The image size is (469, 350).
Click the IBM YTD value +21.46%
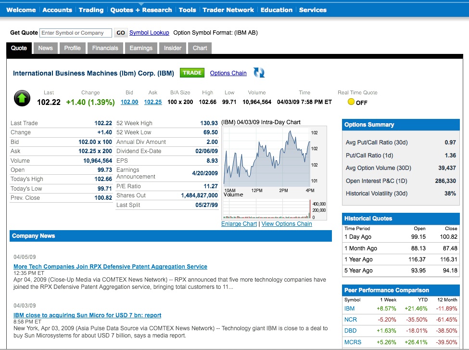point(416,309)
